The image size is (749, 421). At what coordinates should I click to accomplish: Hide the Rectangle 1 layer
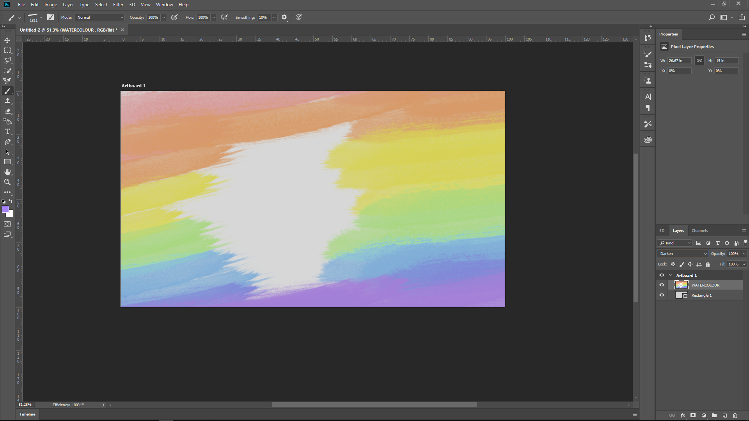pyautogui.click(x=662, y=295)
